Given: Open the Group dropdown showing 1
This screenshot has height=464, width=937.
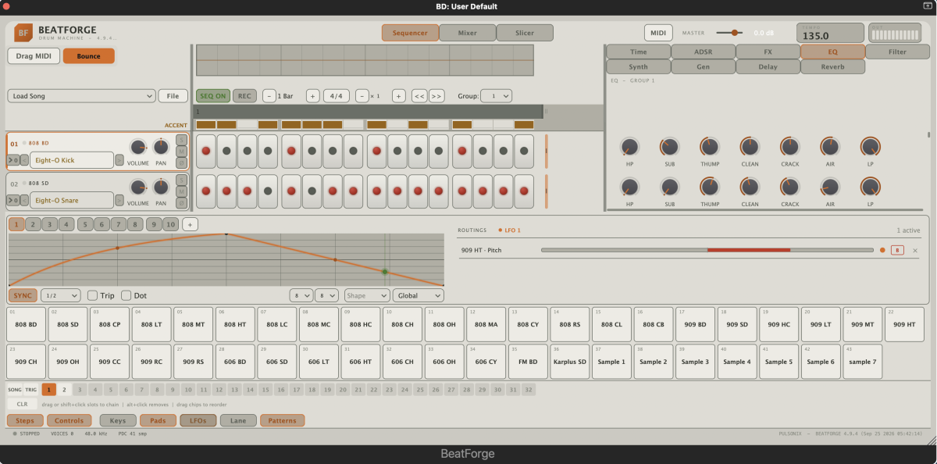Looking at the screenshot, I should coord(496,96).
